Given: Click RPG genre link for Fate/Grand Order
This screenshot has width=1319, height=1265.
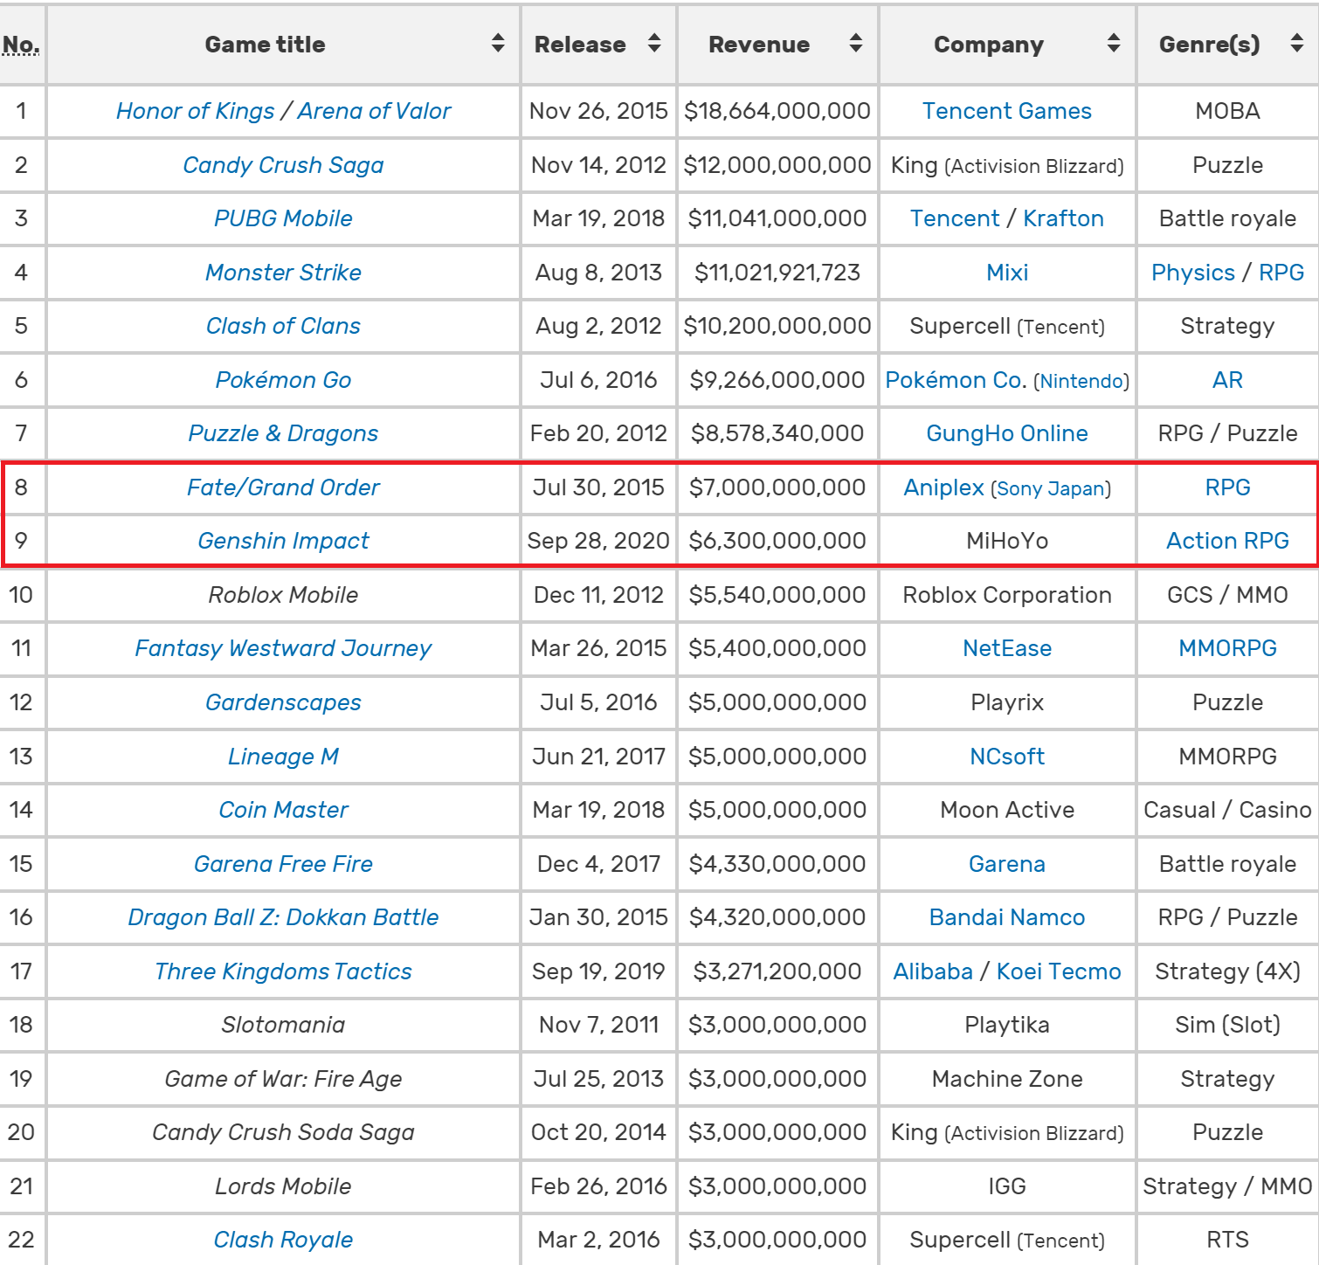Looking at the screenshot, I should tap(1227, 487).
